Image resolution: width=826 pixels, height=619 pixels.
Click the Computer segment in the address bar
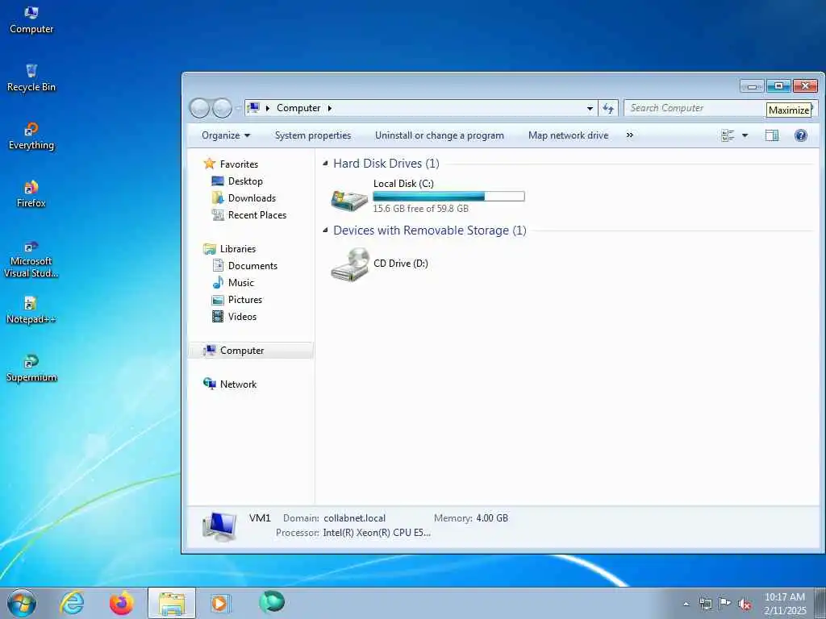[298, 108]
